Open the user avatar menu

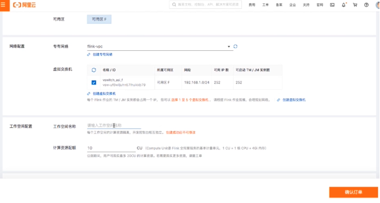(x=378, y=5)
